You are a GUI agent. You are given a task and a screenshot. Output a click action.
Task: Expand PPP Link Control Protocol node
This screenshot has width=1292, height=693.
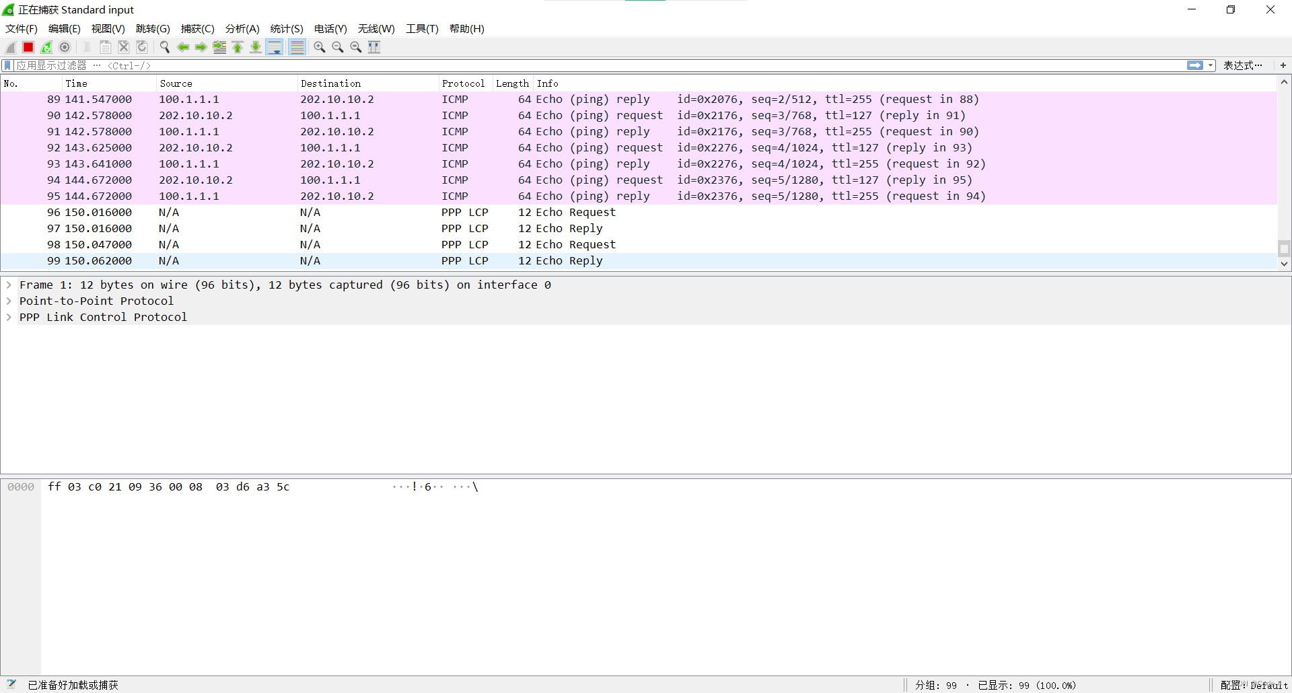[9, 318]
